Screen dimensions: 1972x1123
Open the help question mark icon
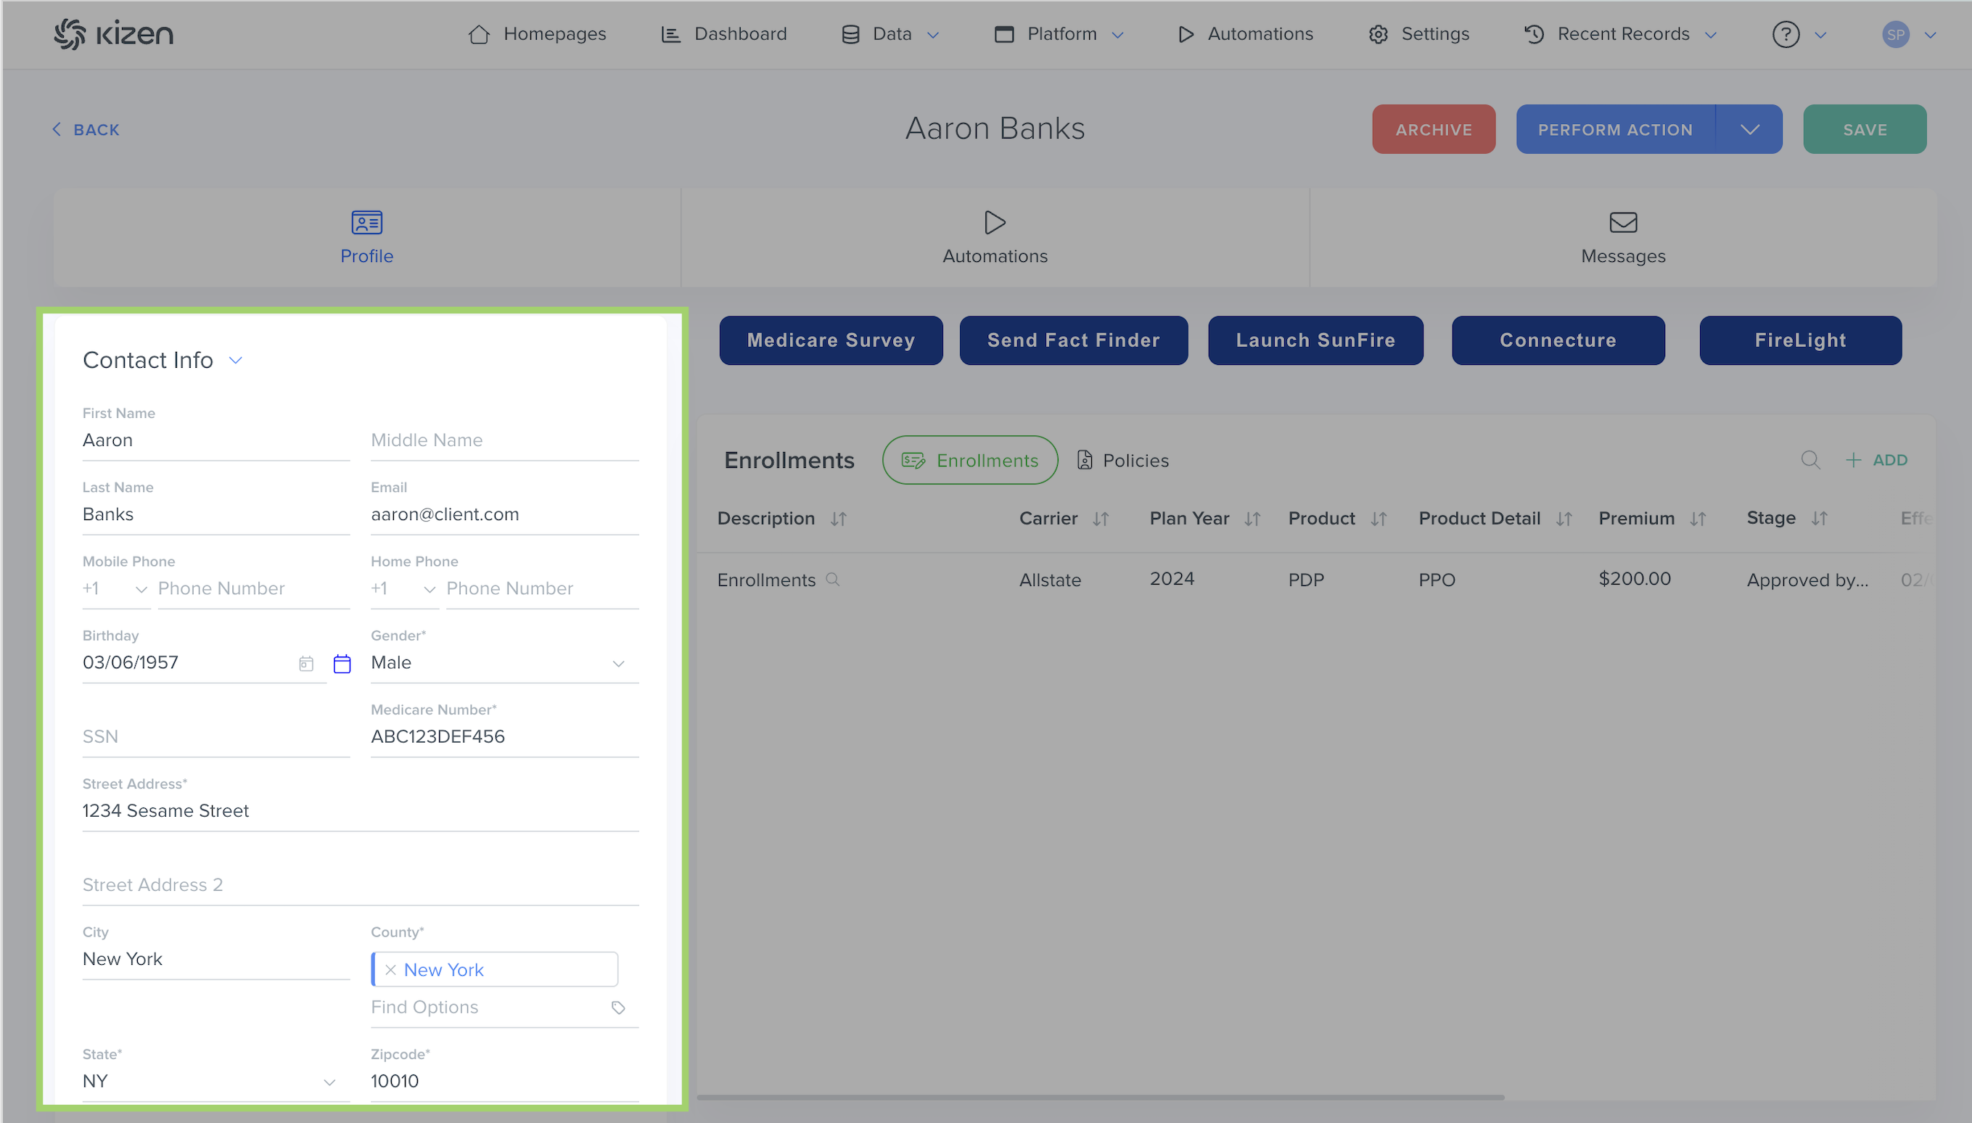[x=1786, y=34]
